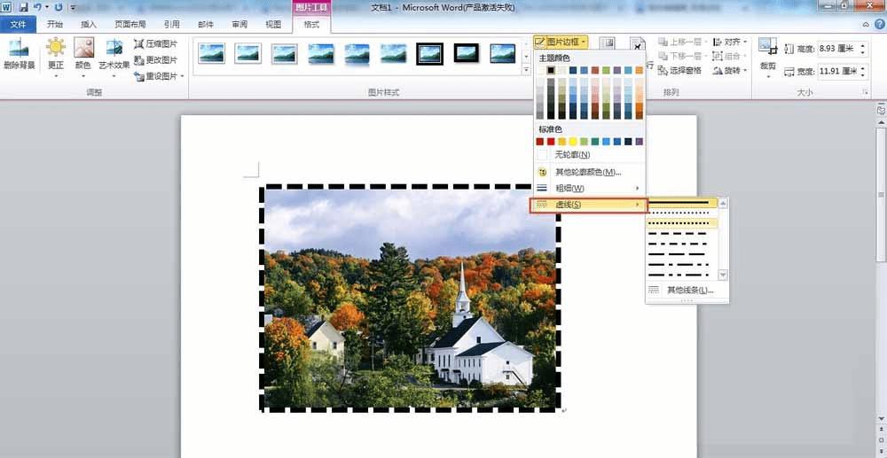Screen dimensions: 887x458
Task: Open the customize quick access toolbar arrow
Action: pos(73,8)
